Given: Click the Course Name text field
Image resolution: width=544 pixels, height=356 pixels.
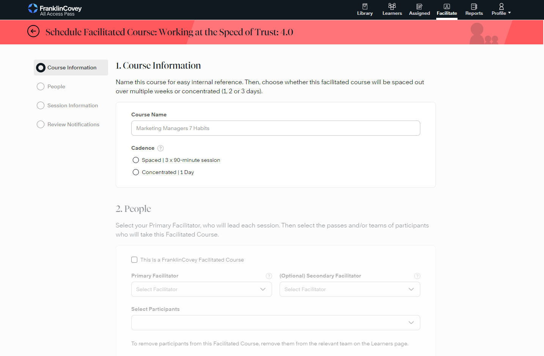Looking at the screenshot, I should [275, 128].
